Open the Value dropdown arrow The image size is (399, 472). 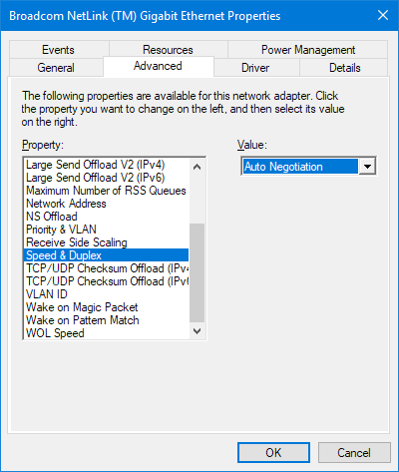click(x=367, y=166)
